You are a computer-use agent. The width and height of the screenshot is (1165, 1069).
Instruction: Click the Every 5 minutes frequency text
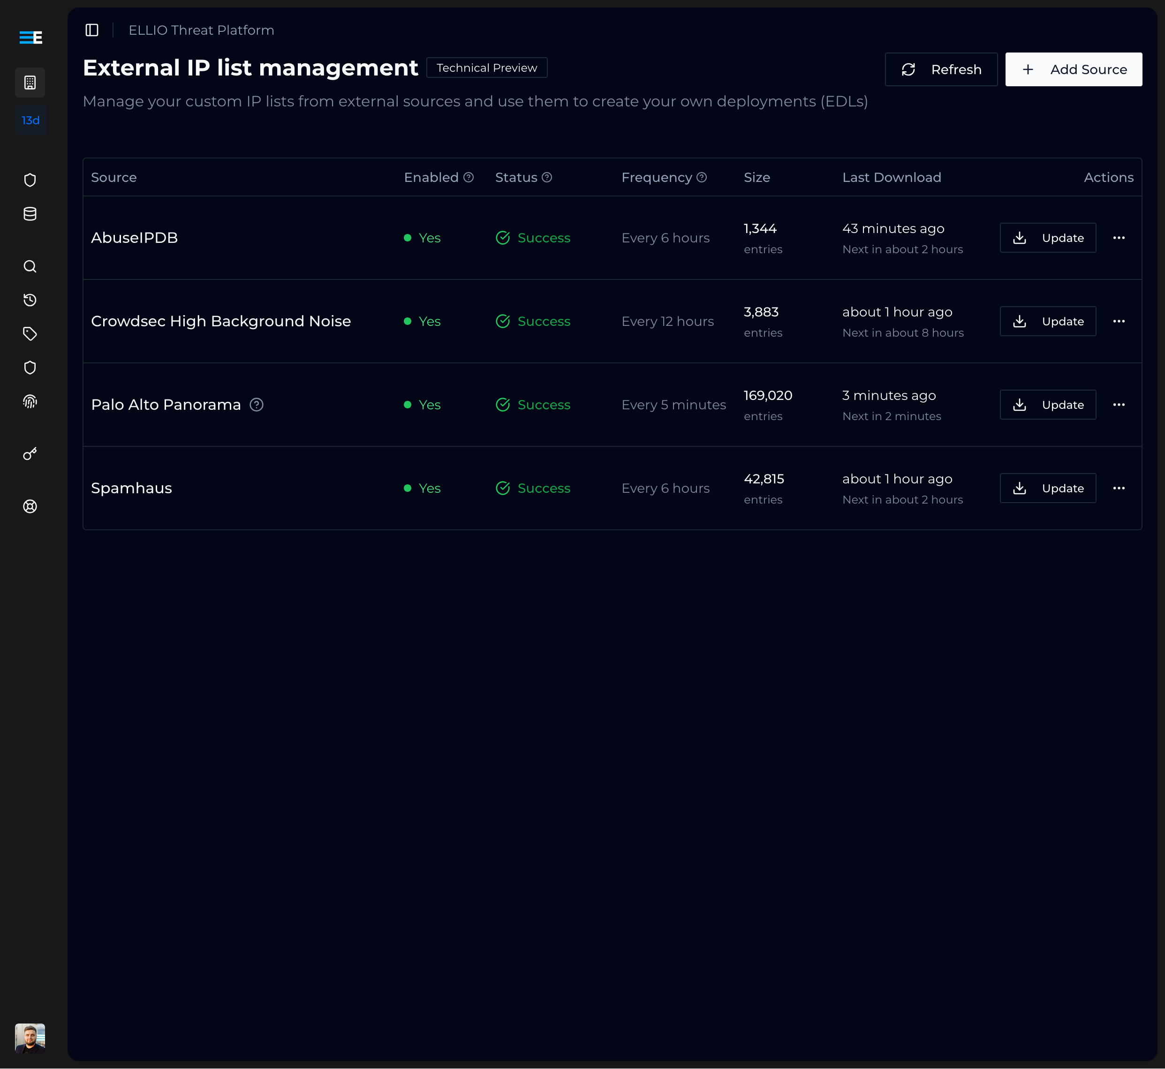[x=673, y=405]
